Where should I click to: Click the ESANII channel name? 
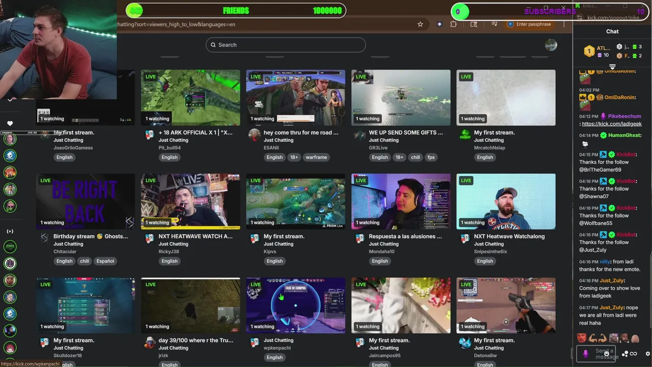(x=271, y=148)
